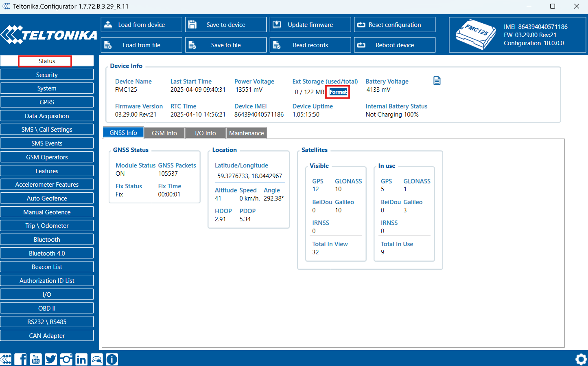Viewport: 588px width, 366px height.
Task: Open the OBD II section
Action: point(47,308)
